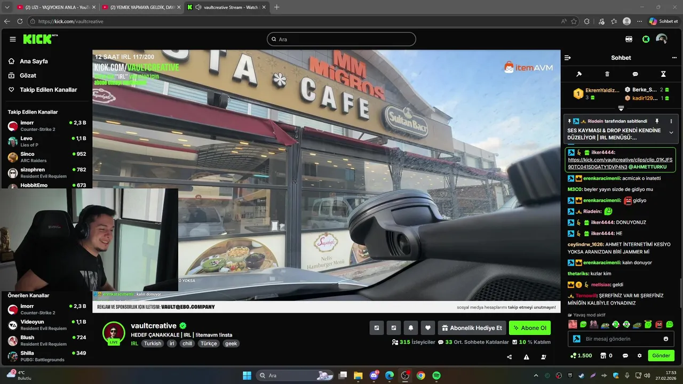
Task: Click the user-action icon right of the warning triangle
Action: (544, 357)
